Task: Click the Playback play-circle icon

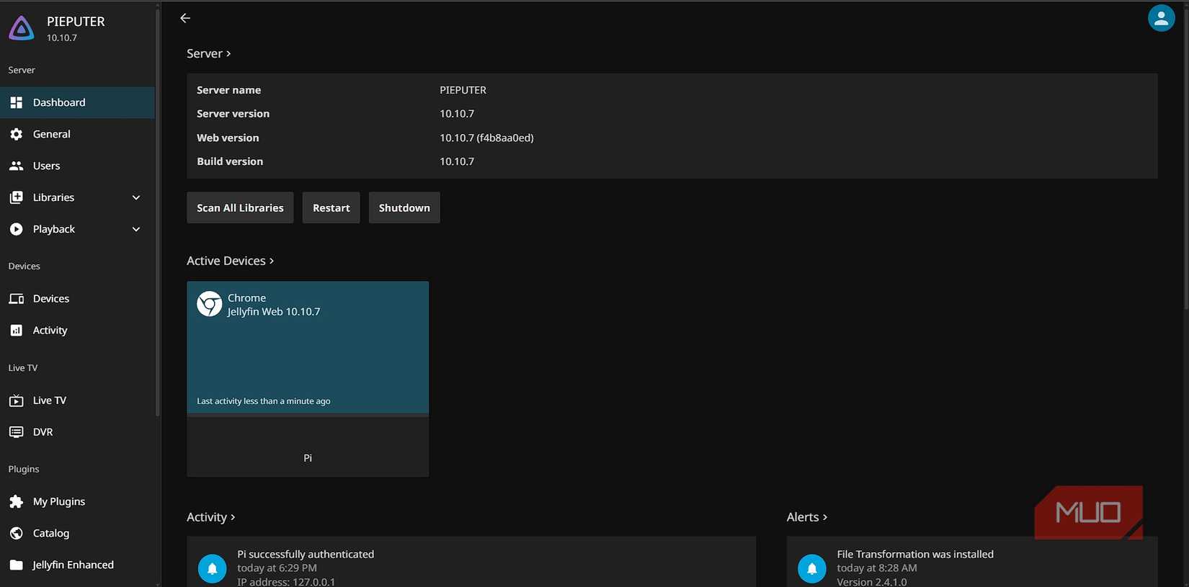Action: pos(17,229)
